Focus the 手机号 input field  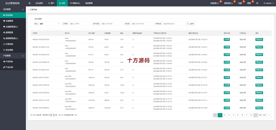click(142, 24)
